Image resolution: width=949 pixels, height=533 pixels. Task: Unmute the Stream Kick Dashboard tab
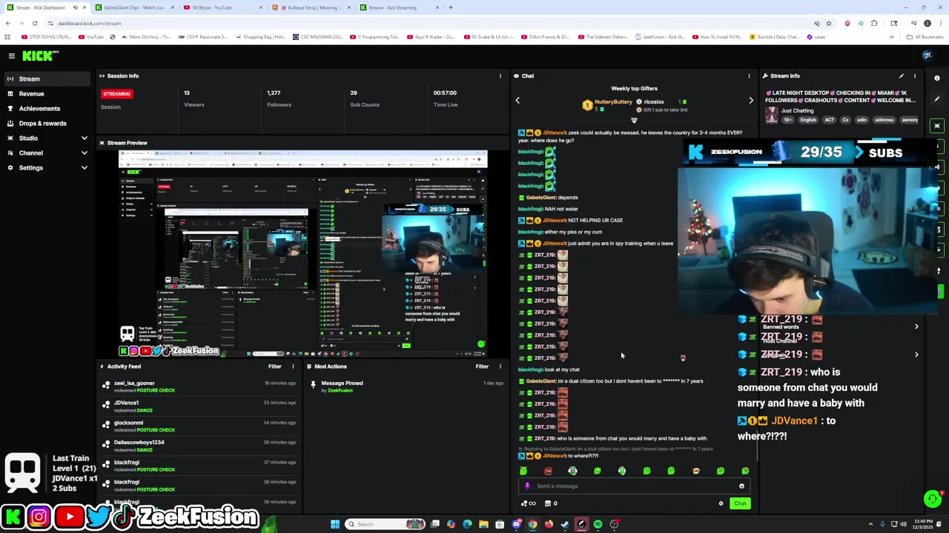(x=75, y=7)
